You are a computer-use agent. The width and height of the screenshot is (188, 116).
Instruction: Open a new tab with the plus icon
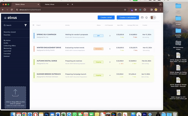pyautogui.click(x=72, y=4)
